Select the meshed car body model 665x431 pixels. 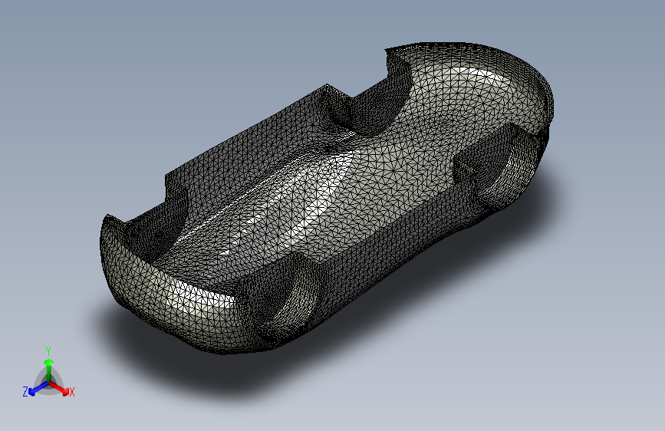[327, 198]
